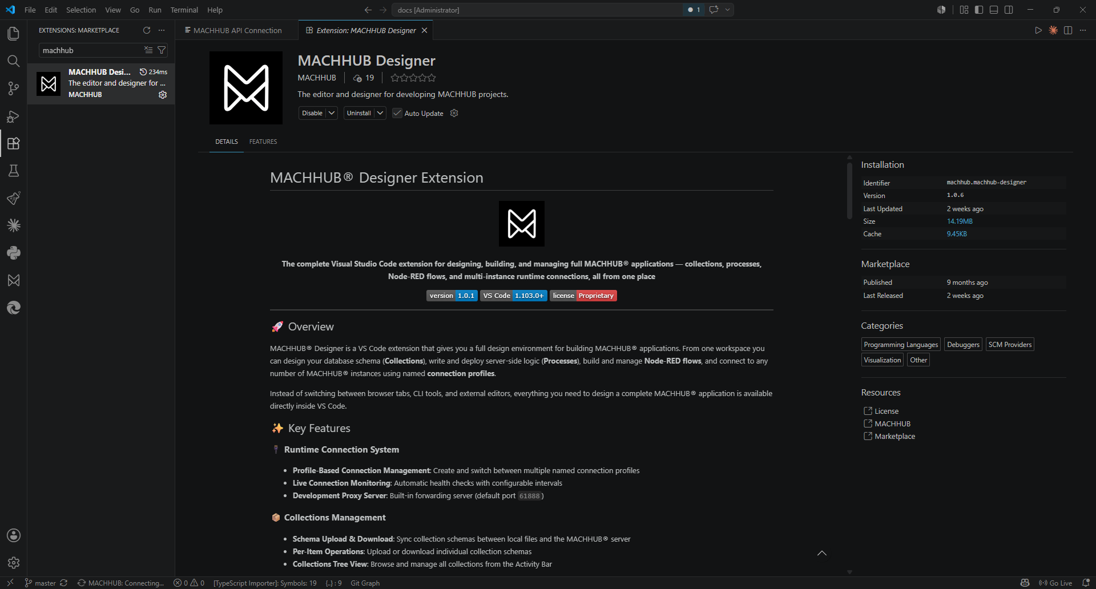This screenshot has width=1096, height=589.
Task: Click the Run play icon in editor toolbar
Action: pyautogui.click(x=1038, y=30)
